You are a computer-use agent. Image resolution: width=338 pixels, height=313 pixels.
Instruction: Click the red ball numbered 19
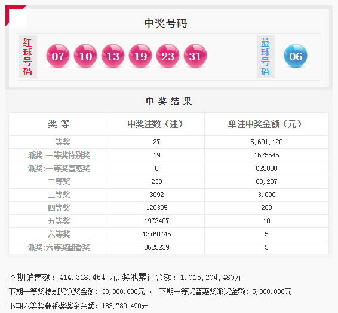(140, 56)
